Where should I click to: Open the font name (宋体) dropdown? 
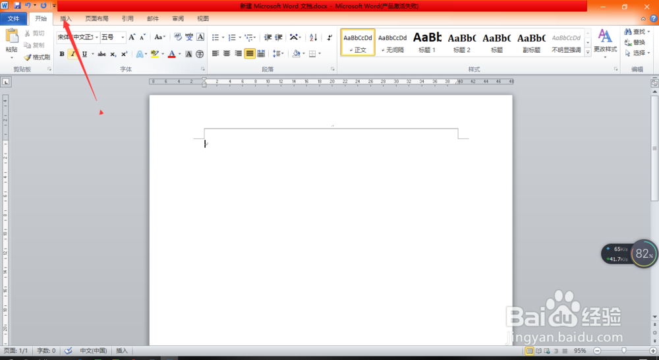97,37
